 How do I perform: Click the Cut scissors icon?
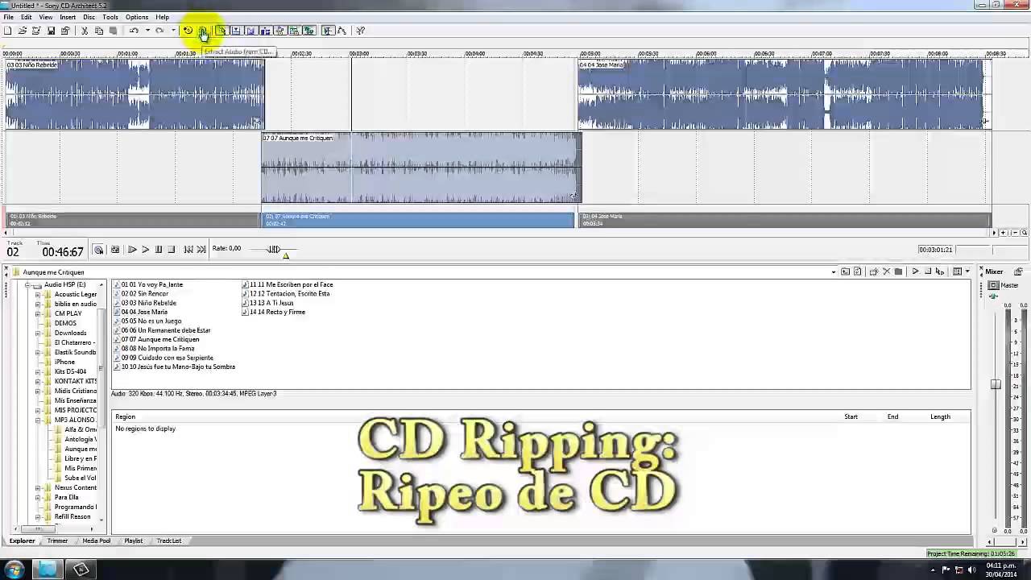(x=85, y=31)
